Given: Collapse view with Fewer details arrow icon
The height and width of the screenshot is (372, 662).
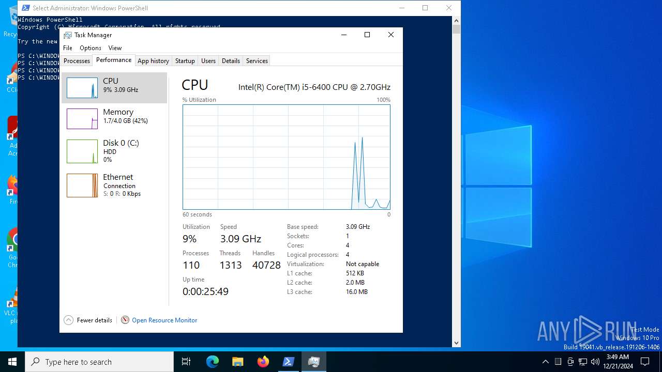Looking at the screenshot, I should 68,320.
